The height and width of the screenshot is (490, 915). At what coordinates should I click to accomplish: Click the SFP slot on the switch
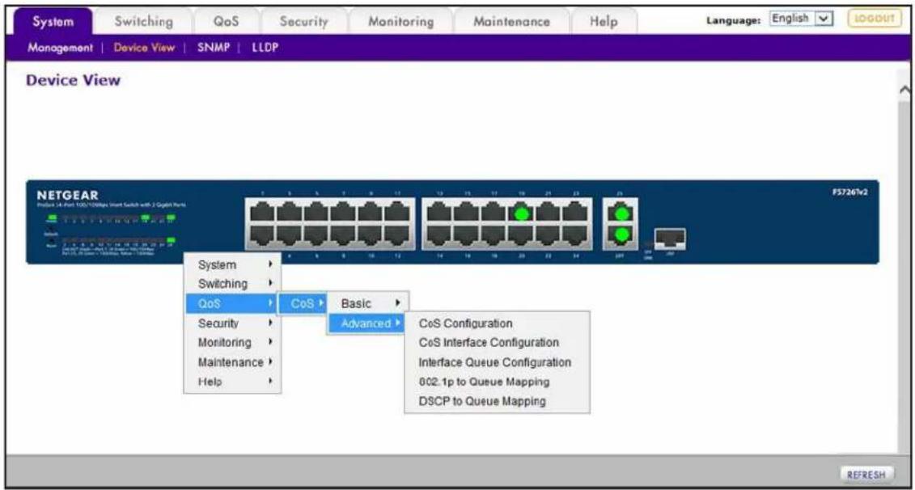(x=670, y=238)
